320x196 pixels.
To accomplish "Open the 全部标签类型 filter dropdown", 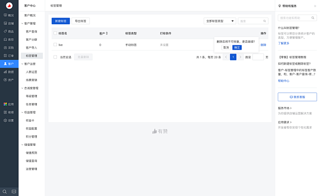I will tap(220, 21).
